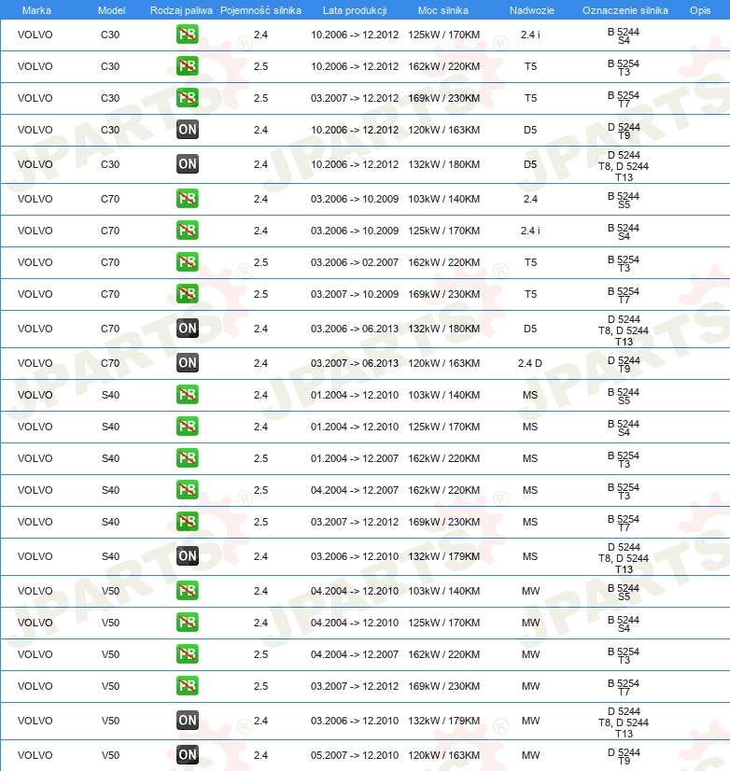Click petrol icon for S40 220KM from 04.2004
Screen dimensions: 730x771
click(188, 490)
